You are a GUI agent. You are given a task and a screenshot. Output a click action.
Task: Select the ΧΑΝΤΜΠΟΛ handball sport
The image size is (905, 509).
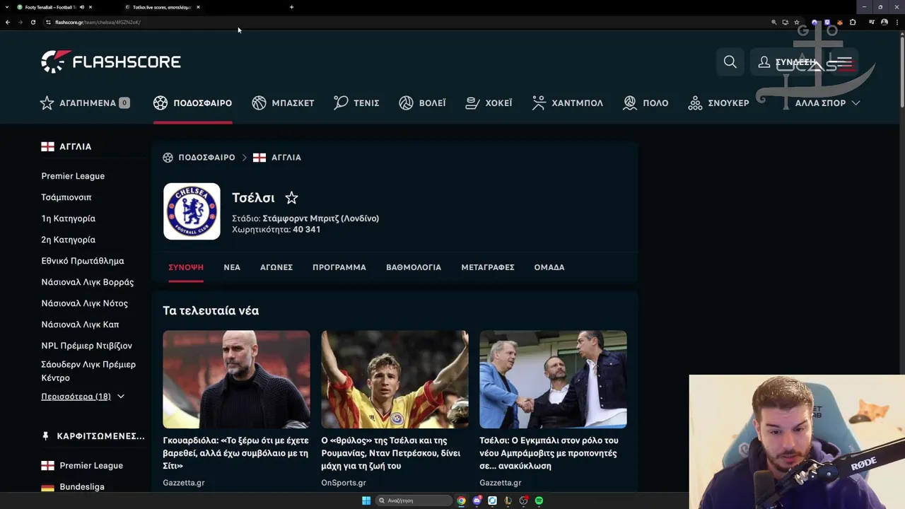click(x=567, y=103)
